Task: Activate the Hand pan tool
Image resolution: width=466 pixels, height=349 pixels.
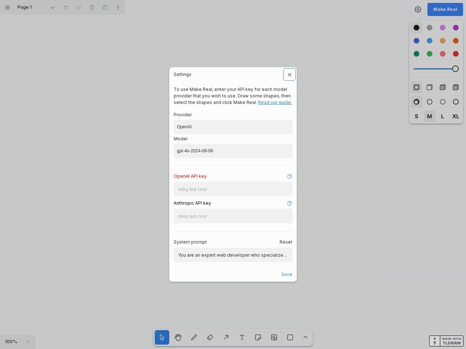Action: [x=178, y=337]
